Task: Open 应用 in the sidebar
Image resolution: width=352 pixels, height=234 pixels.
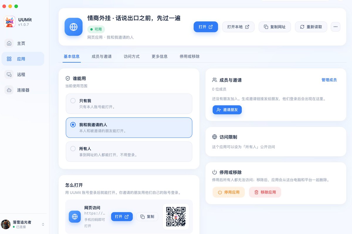Action: pos(23,59)
